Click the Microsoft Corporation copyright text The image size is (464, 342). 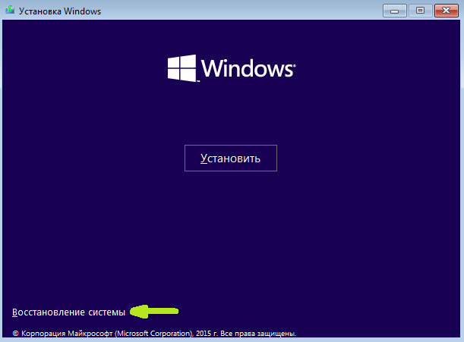(x=154, y=334)
